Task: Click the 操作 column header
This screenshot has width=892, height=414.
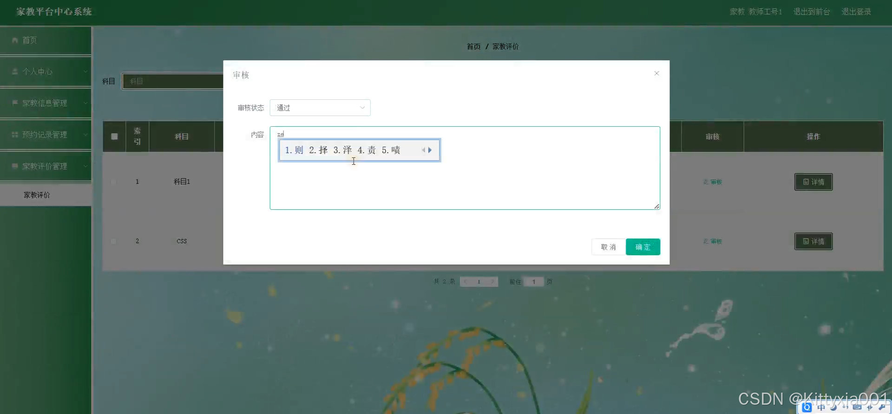Action: point(813,136)
